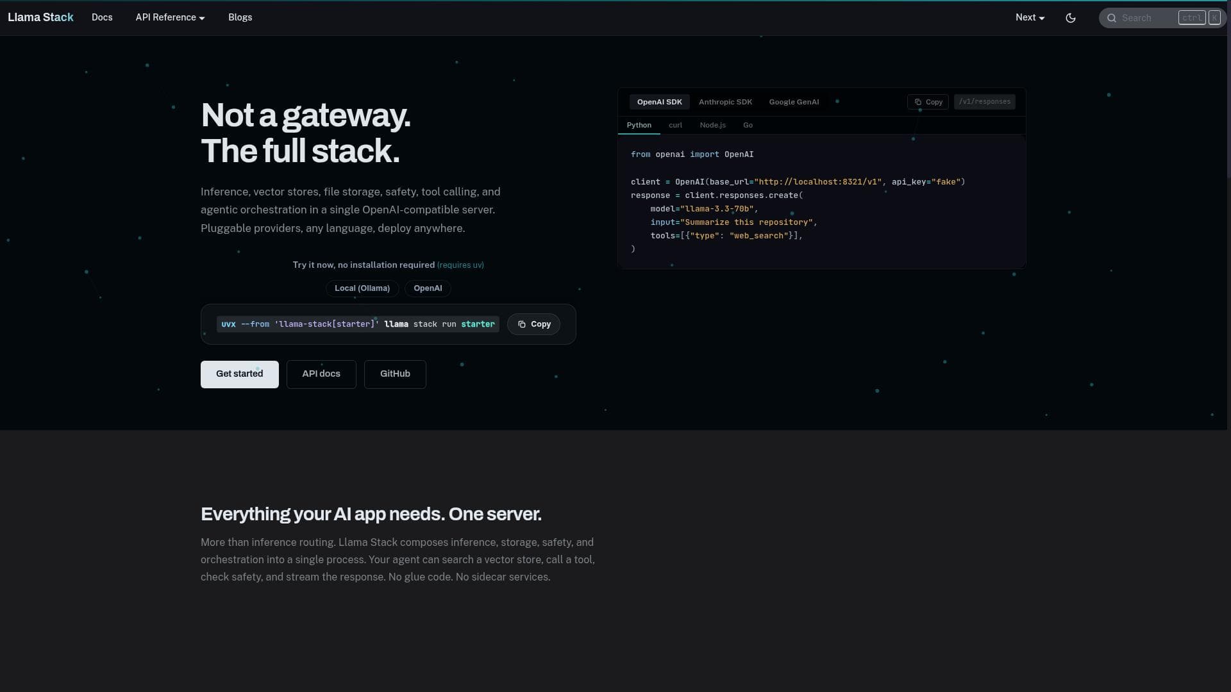
Task: Click the search magnifier icon
Action: pyautogui.click(x=1112, y=18)
